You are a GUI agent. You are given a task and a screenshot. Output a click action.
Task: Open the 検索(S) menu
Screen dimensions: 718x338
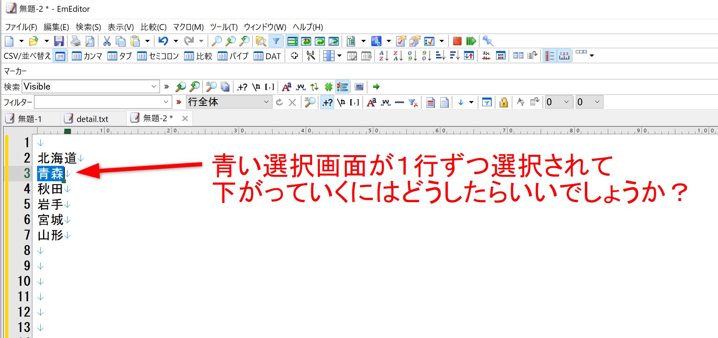click(88, 27)
